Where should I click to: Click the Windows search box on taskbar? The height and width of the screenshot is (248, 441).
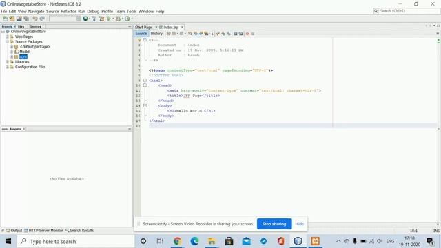click(75, 241)
